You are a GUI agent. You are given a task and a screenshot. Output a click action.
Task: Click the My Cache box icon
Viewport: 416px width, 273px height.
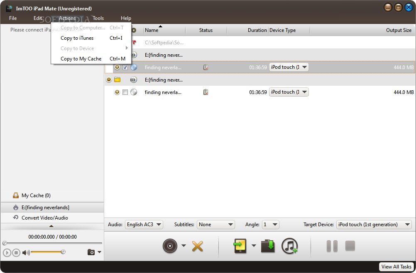(16, 196)
